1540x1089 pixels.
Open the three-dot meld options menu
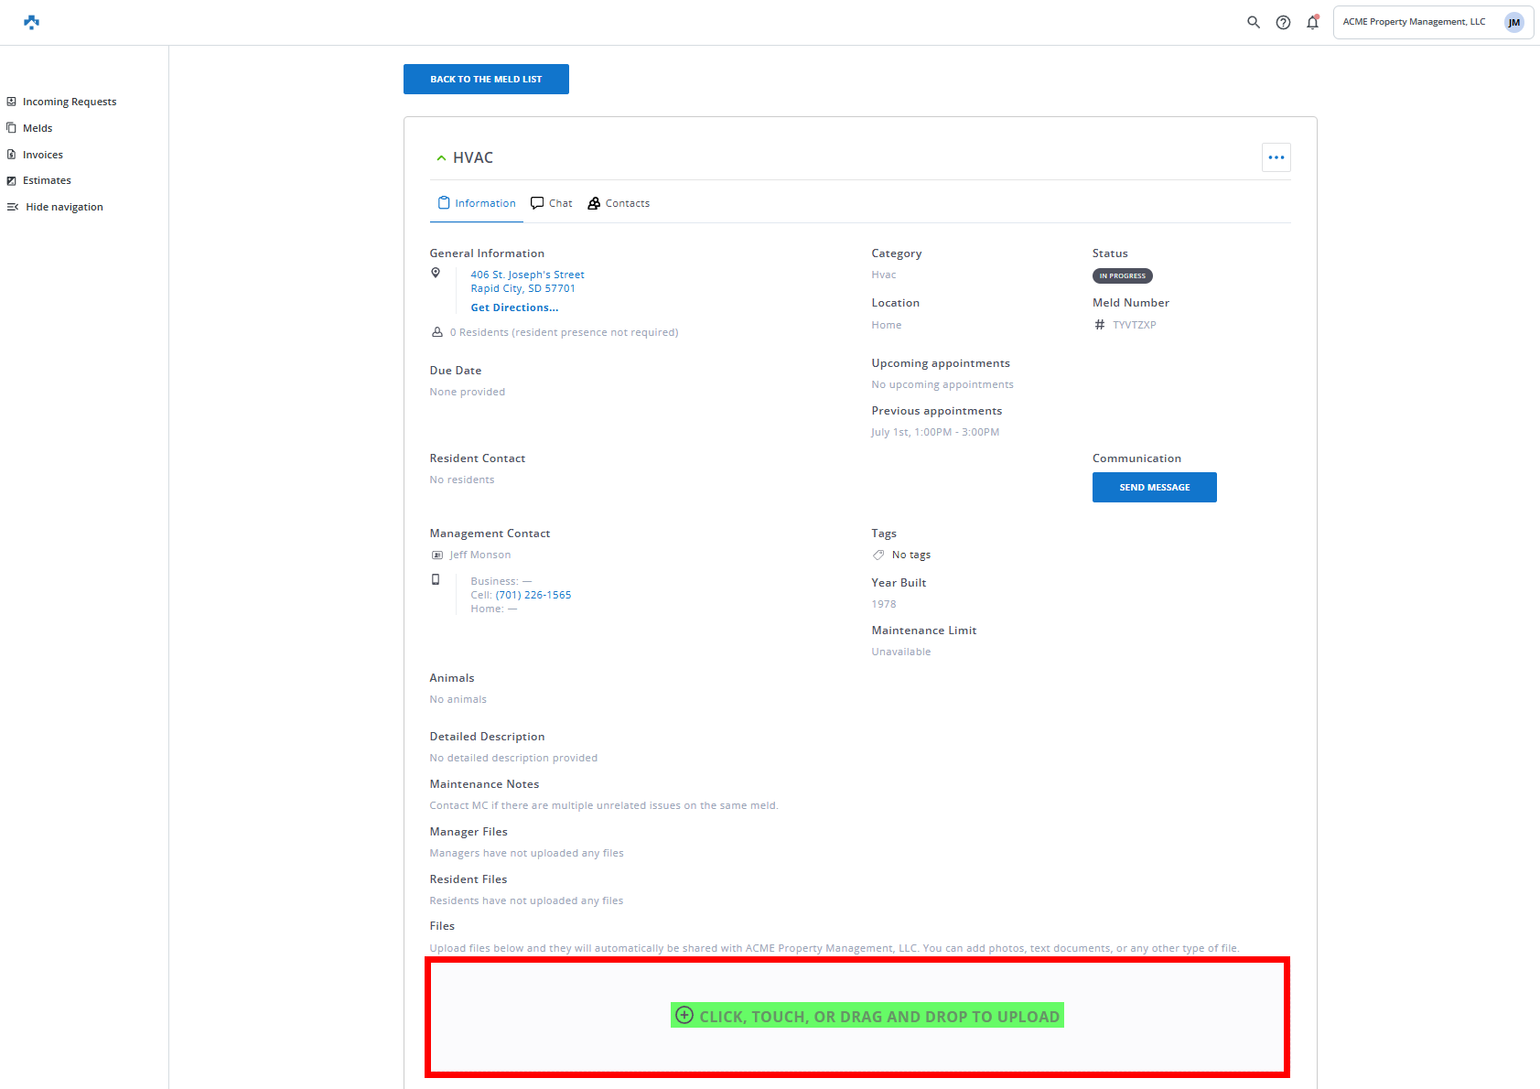point(1276,157)
